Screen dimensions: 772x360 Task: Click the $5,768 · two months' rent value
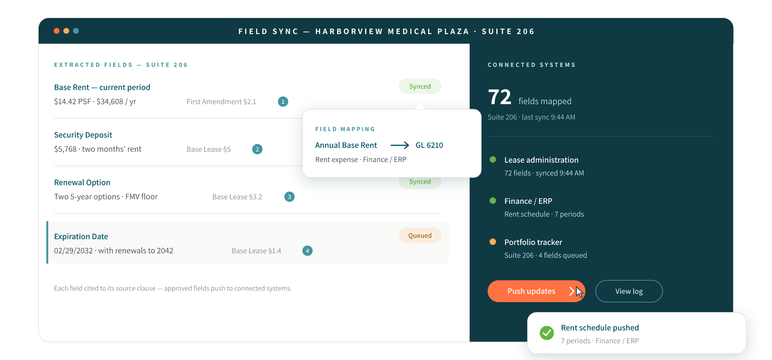[x=97, y=149]
